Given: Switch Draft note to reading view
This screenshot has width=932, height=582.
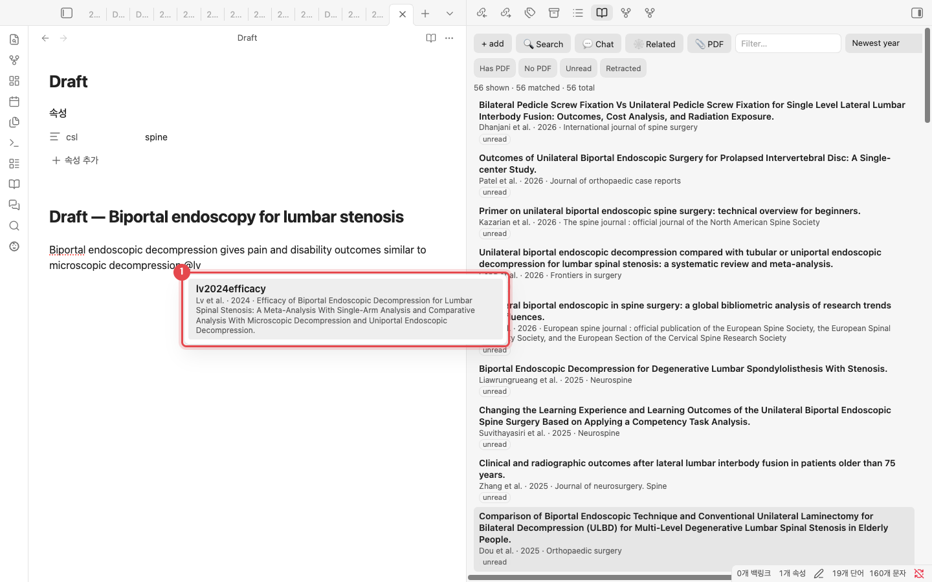Looking at the screenshot, I should tap(431, 38).
